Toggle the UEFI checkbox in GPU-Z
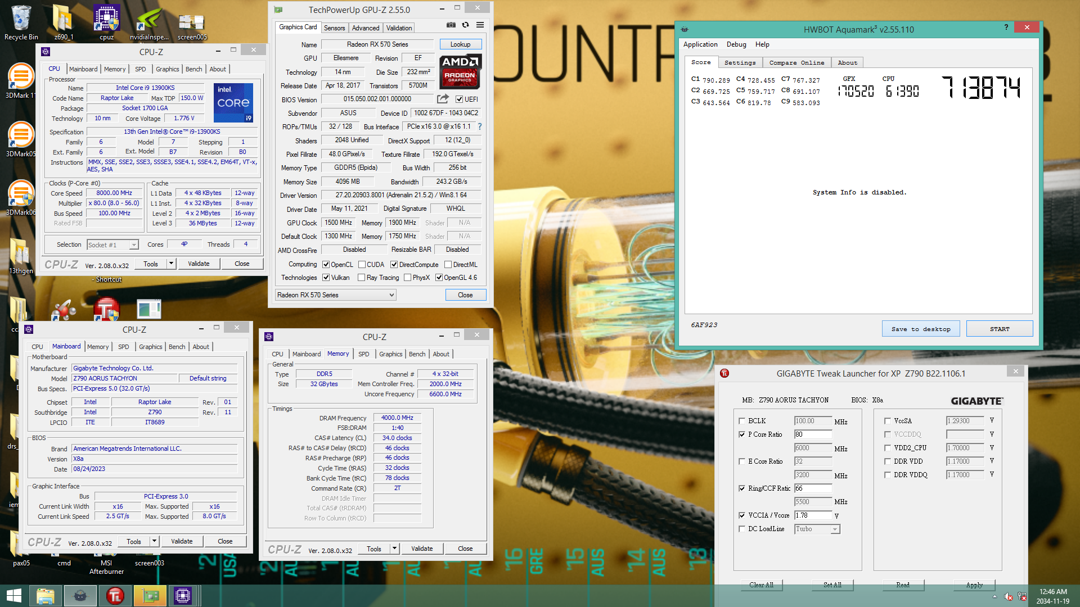1080x607 pixels. pos(459,99)
